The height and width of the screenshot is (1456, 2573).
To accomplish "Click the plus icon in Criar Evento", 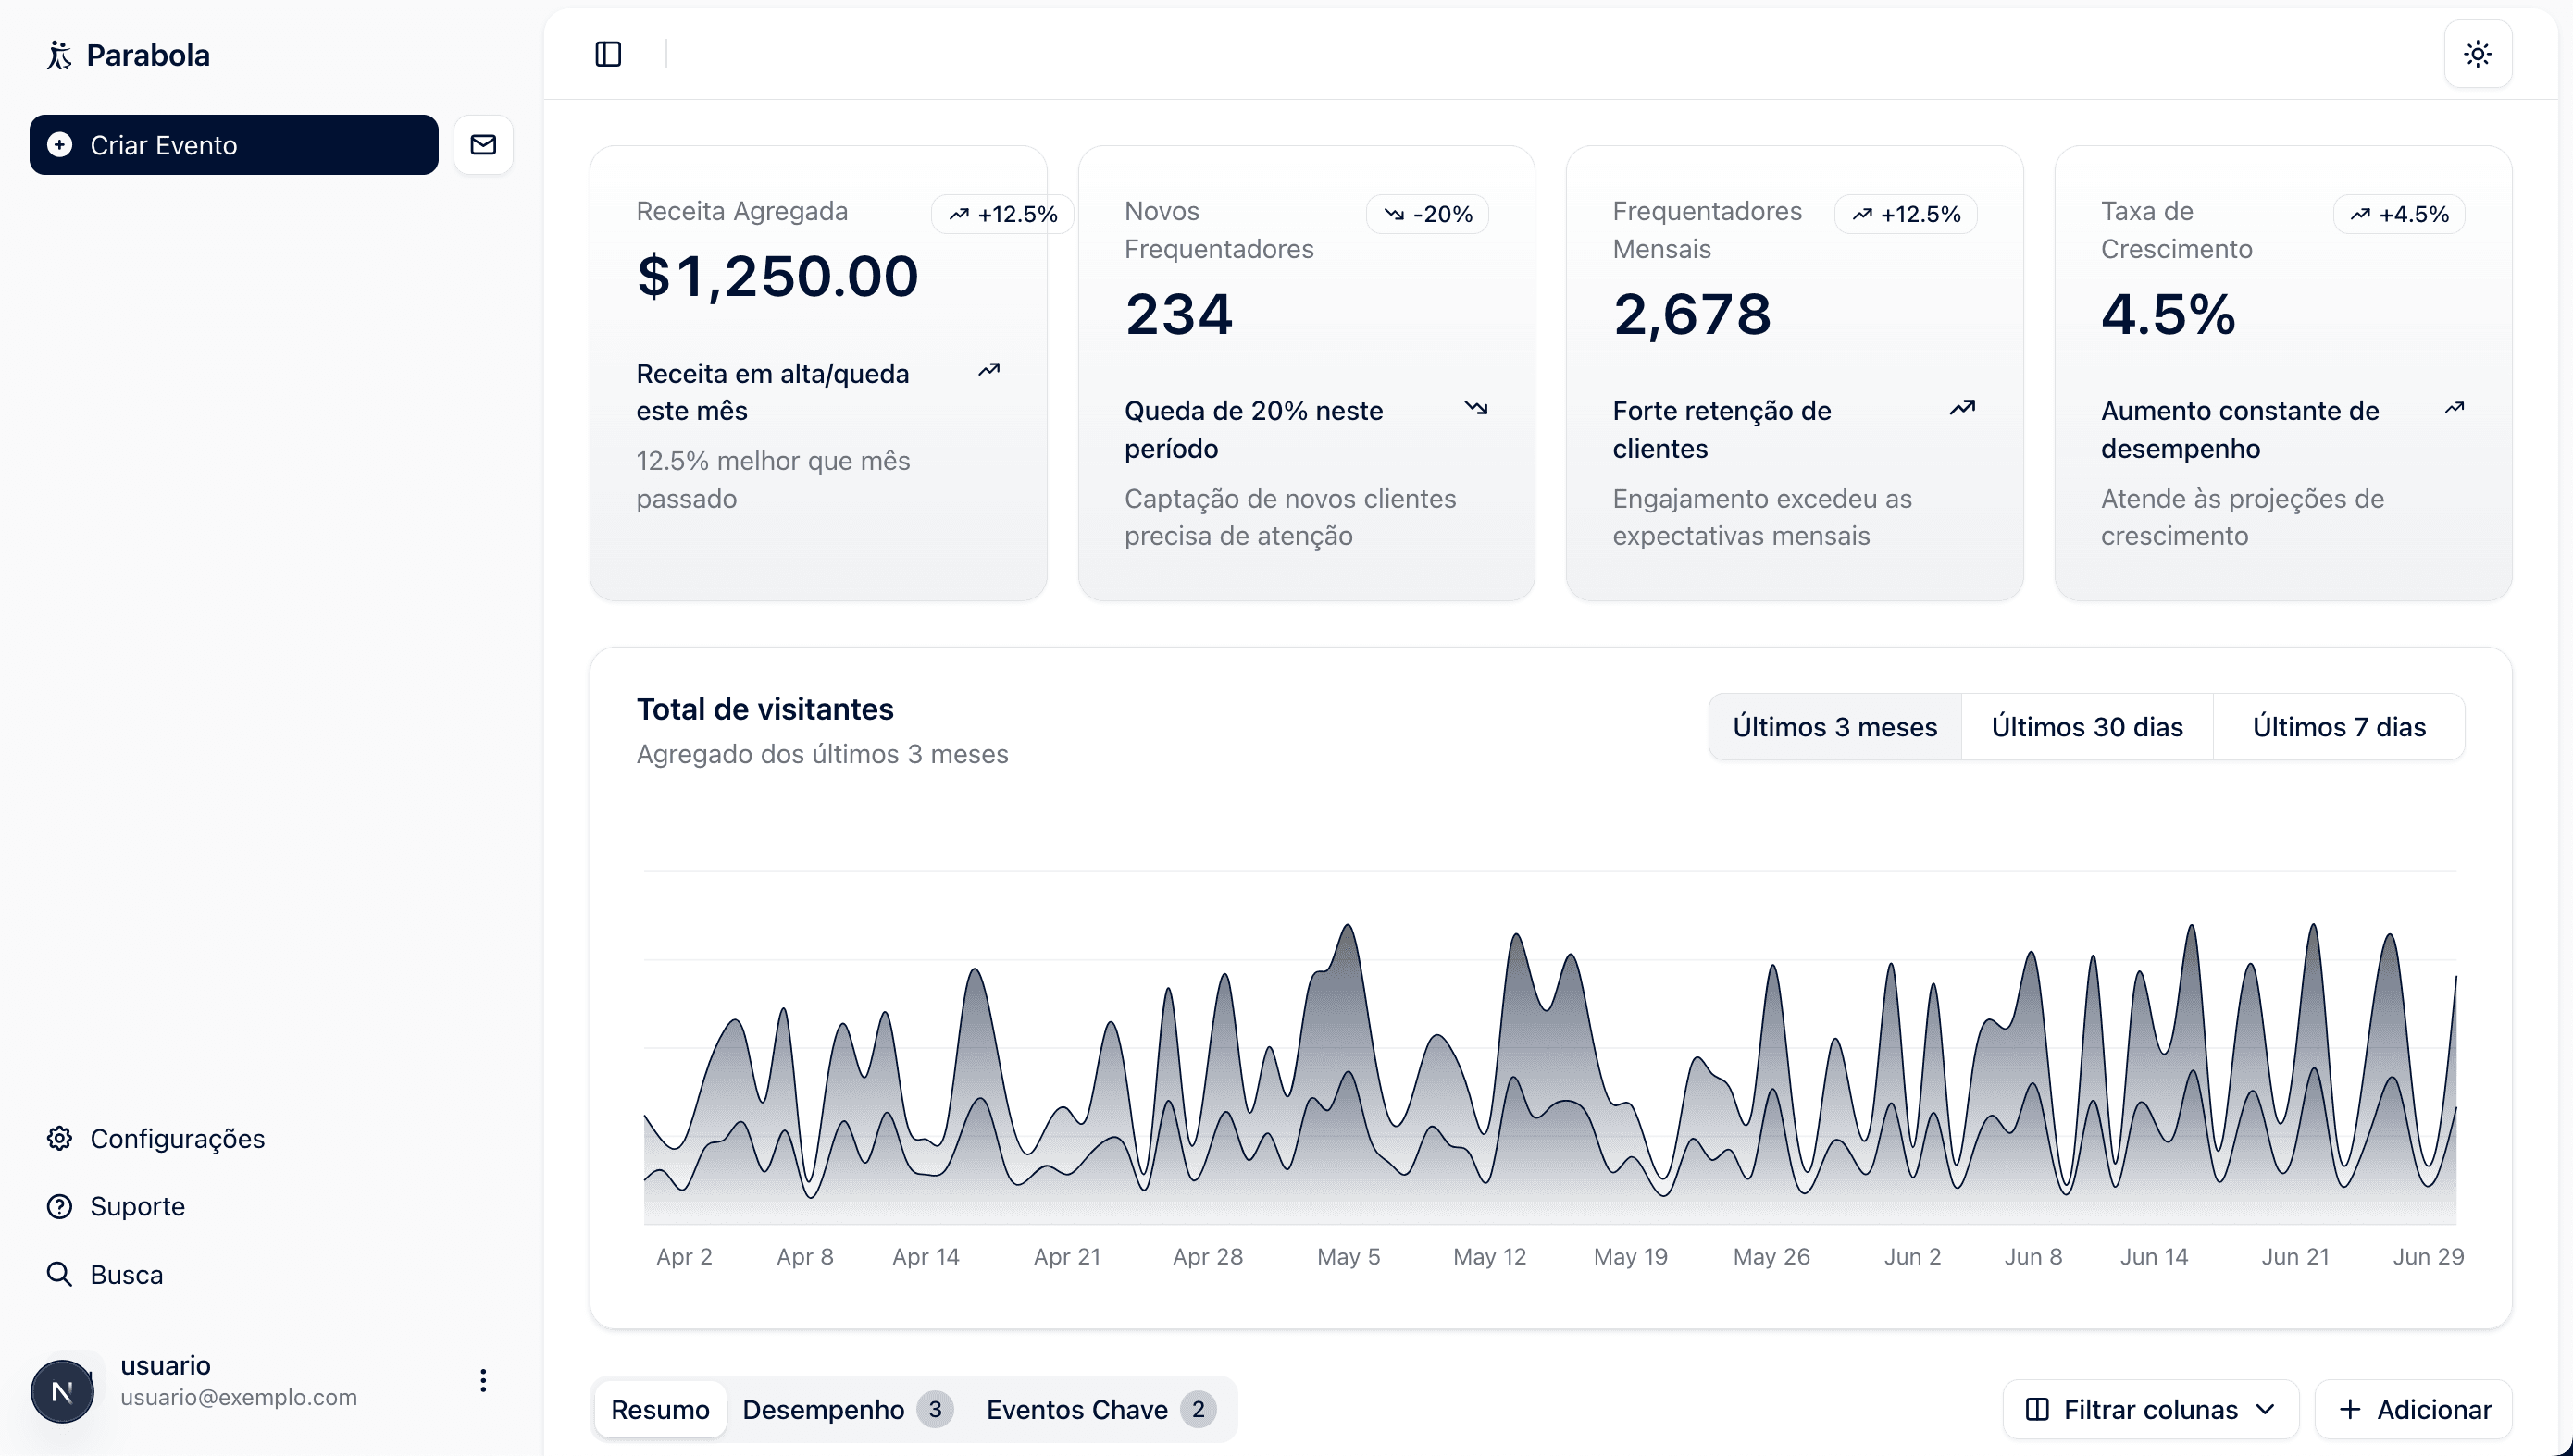I will coord(60,145).
